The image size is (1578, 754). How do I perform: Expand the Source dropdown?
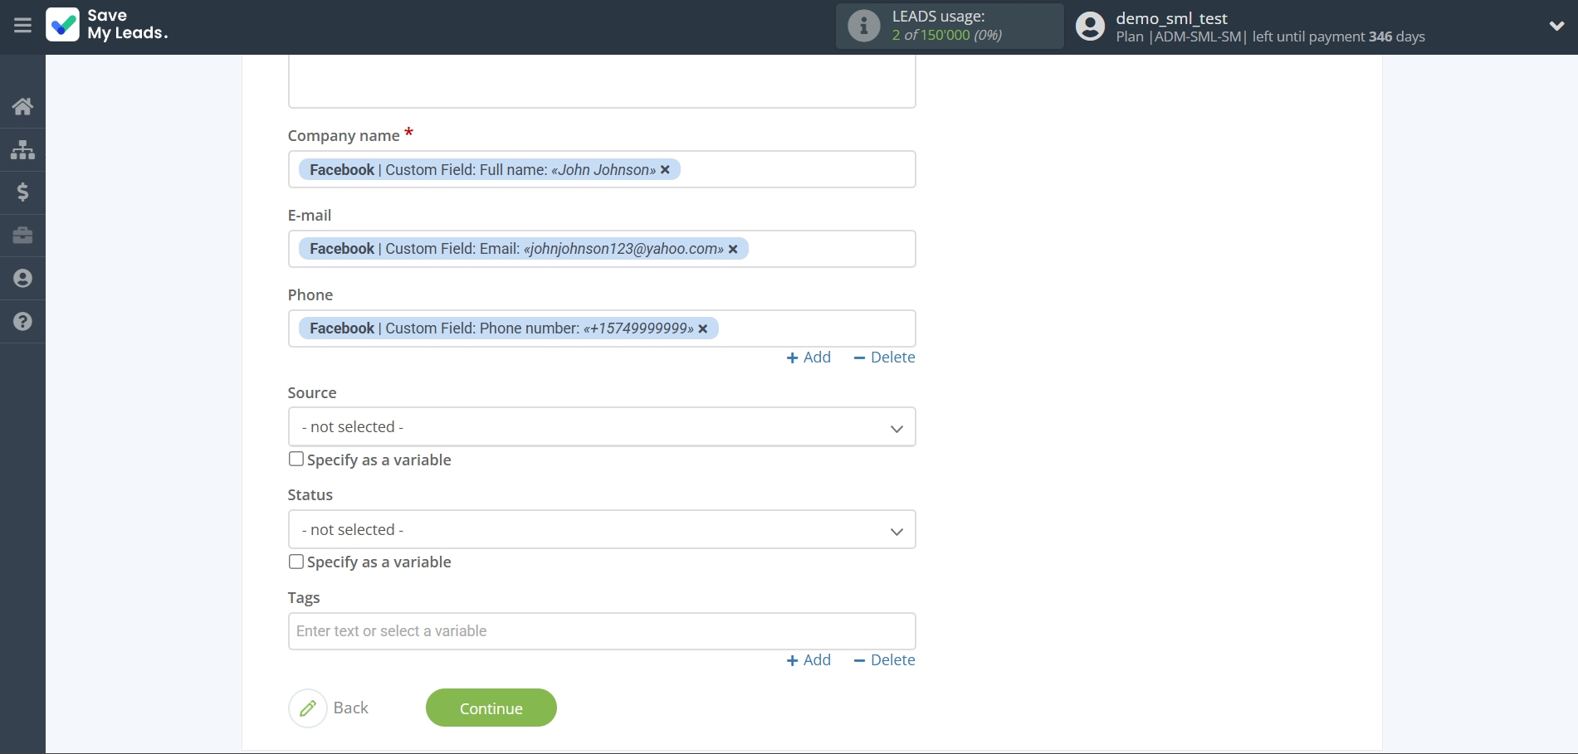601,427
